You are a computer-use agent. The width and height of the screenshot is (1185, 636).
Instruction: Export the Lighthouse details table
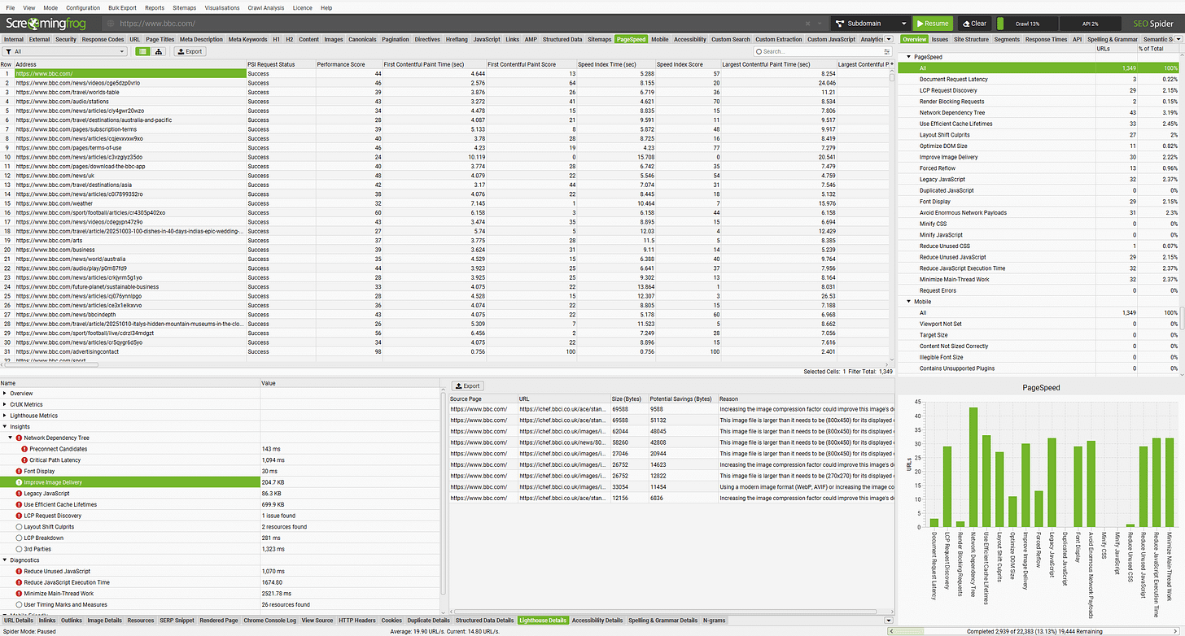click(467, 386)
